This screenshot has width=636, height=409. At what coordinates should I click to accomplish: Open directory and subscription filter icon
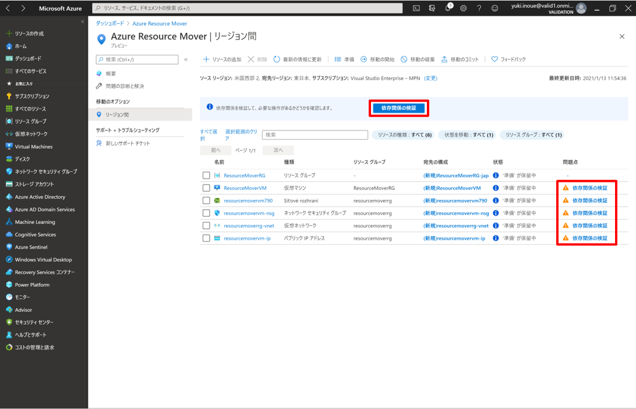coord(432,8)
